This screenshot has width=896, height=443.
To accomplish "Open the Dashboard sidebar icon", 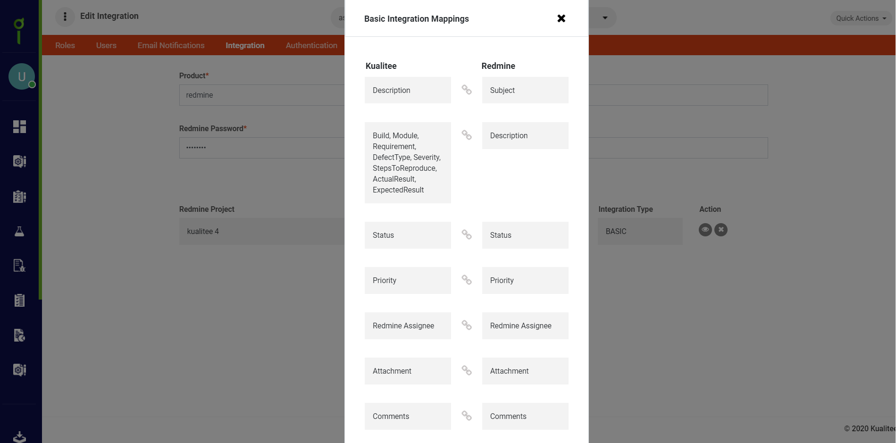I will click(x=19, y=126).
